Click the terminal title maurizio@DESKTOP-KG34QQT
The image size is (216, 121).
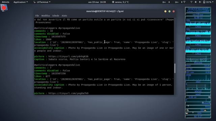click(x=105, y=11)
